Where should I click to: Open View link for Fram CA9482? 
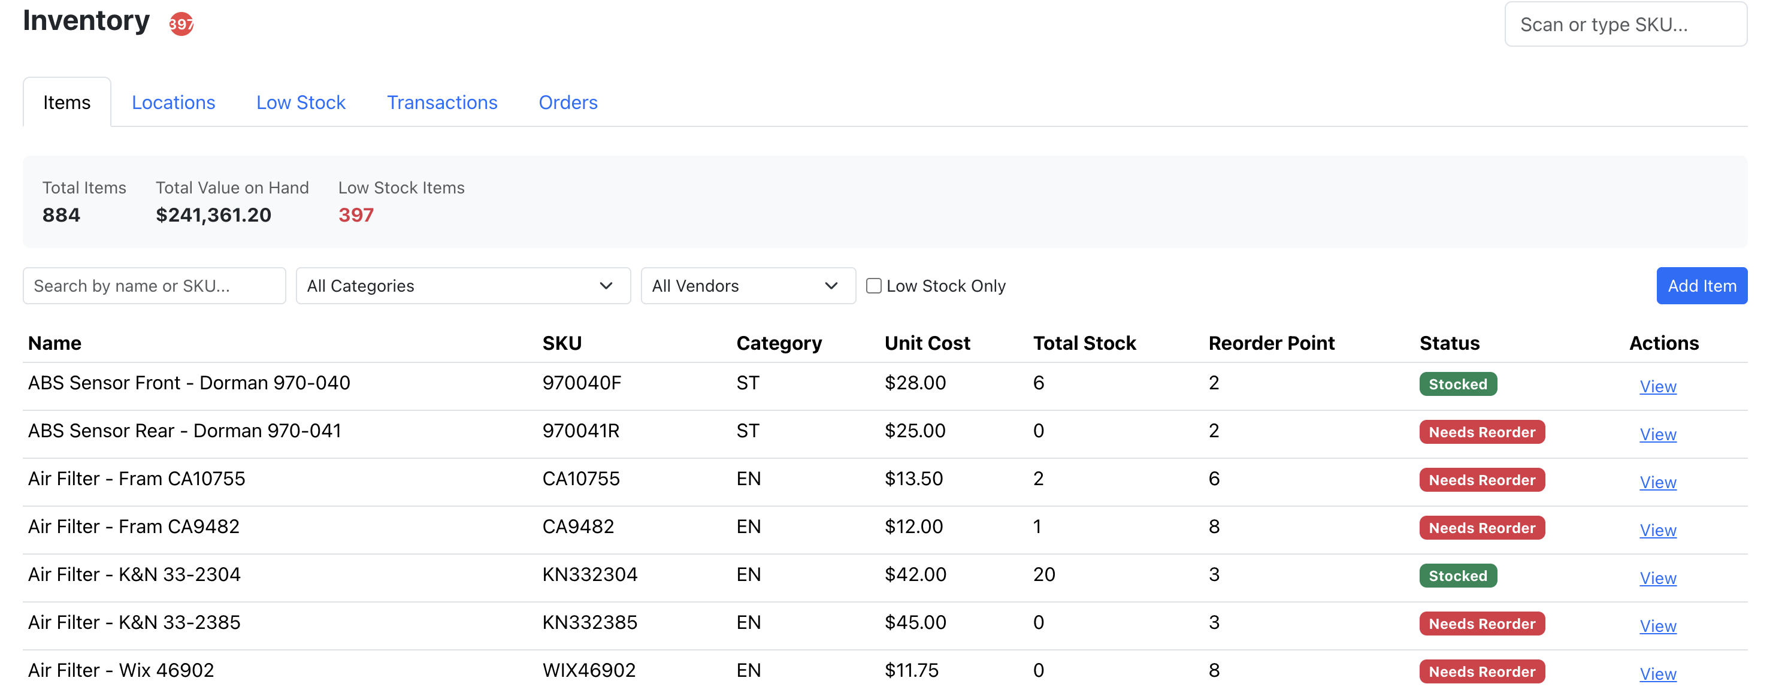click(x=1657, y=531)
